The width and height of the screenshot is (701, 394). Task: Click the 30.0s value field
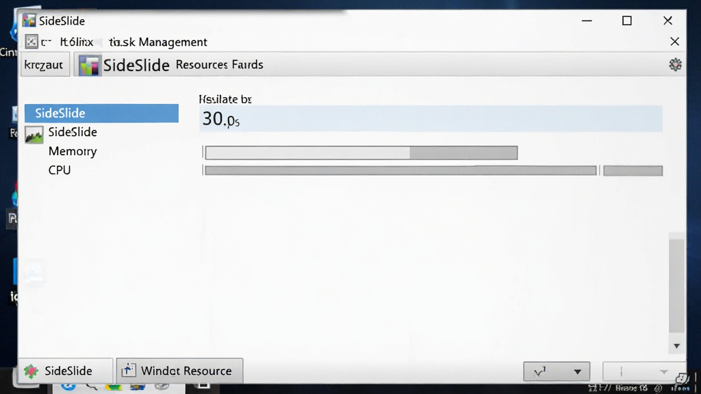[431, 119]
